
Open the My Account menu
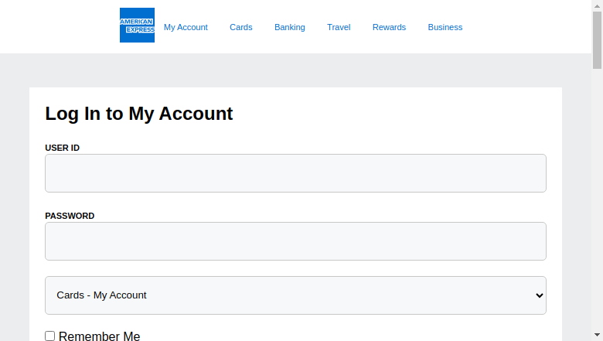click(186, 27)
